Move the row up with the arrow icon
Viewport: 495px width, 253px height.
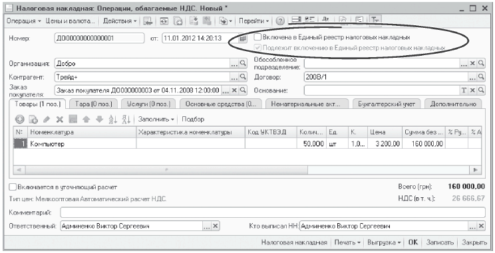(x=86, y=120)
